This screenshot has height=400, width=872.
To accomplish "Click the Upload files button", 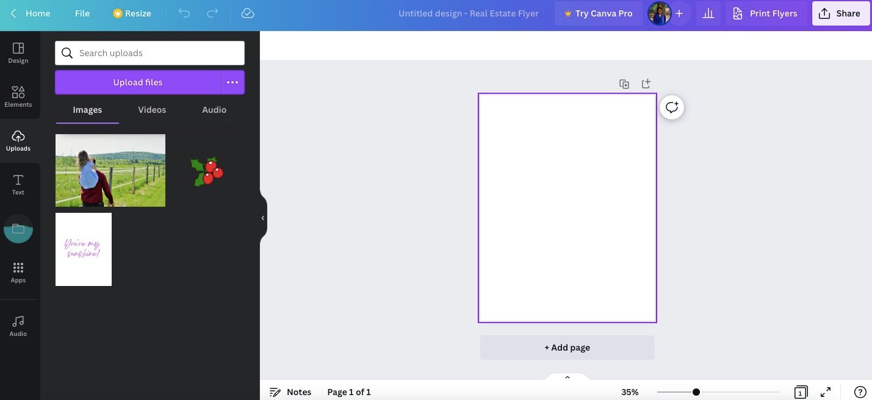I will 137,82.
